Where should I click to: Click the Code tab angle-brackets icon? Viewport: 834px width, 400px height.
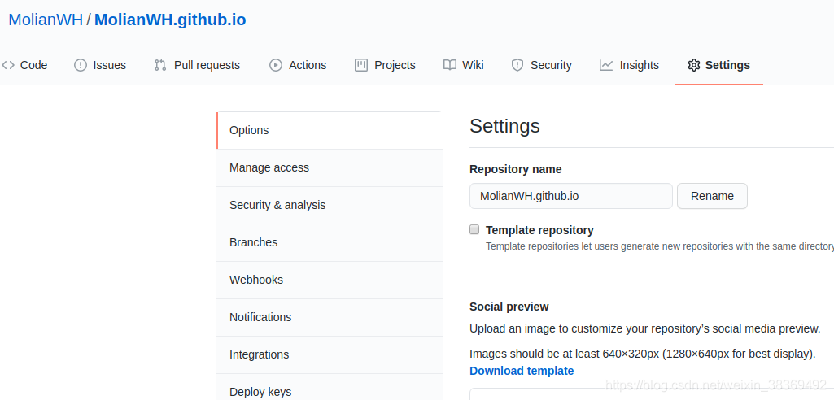point(8,65)
